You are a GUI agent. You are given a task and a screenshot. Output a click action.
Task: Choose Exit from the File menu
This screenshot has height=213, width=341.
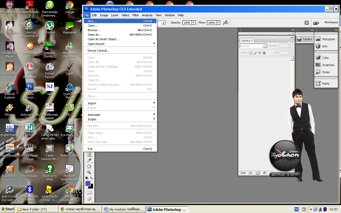click(120, 149)
